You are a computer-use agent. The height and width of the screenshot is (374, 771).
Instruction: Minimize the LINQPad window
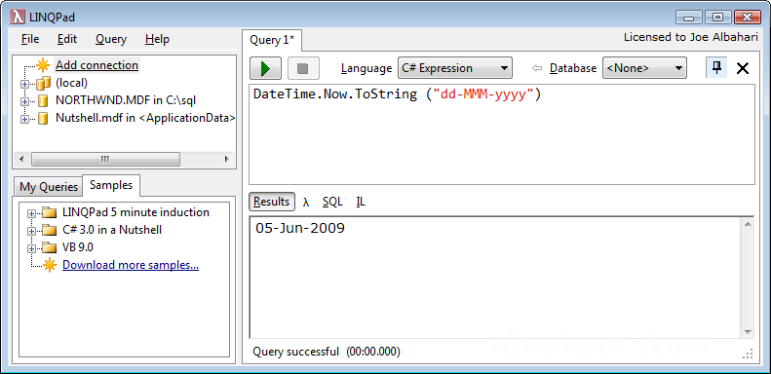coord(688,18)
